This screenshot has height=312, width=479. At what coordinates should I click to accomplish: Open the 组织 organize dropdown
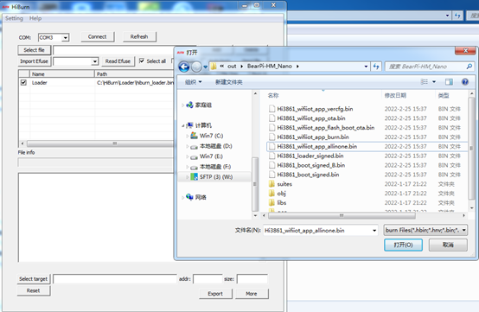point(194,82)
